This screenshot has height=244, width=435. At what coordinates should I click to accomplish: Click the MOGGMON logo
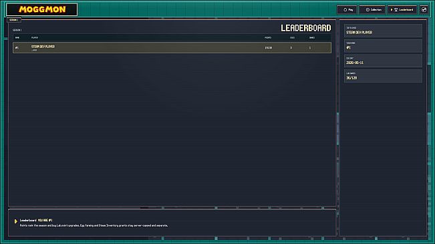click(42, 10)
